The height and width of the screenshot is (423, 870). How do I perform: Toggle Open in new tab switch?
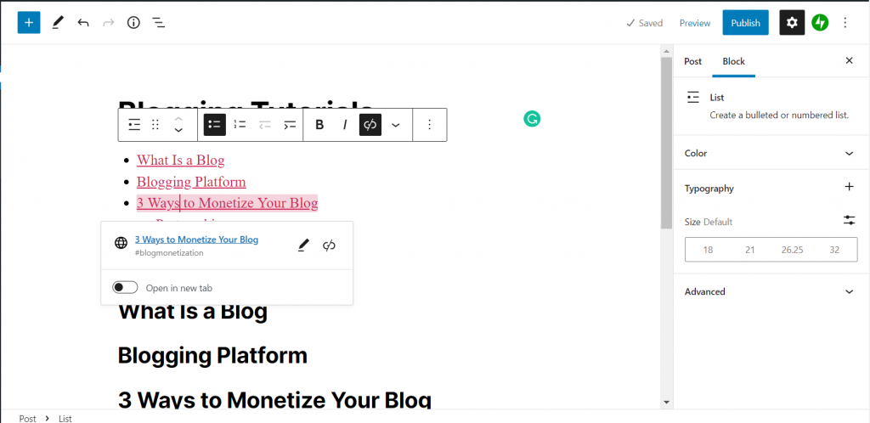click(125, 288)
